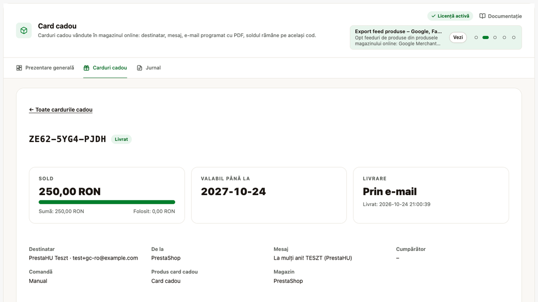Click the Carduri cadou gift icon
Image resolution: width=538 pixels, height=302 pixels.
pyautogui.click(x=87, y=68)
